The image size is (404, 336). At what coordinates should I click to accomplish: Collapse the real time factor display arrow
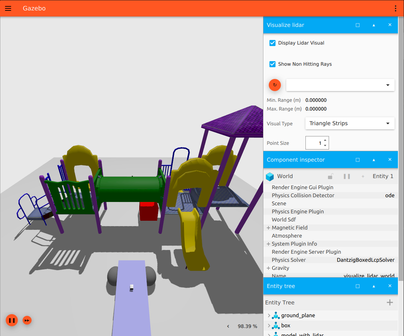click(228, 326)
